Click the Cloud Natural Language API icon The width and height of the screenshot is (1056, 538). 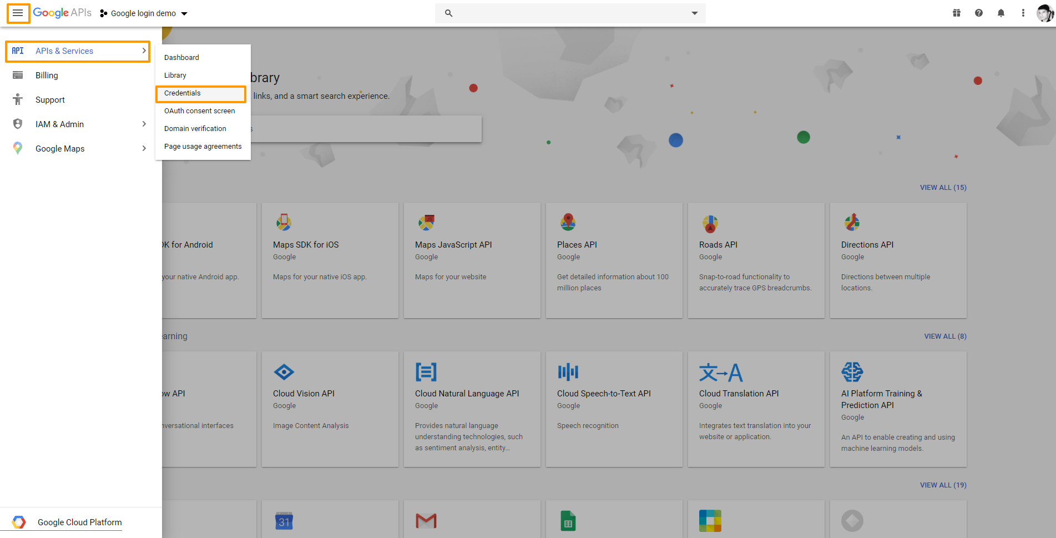pos(426,371)
